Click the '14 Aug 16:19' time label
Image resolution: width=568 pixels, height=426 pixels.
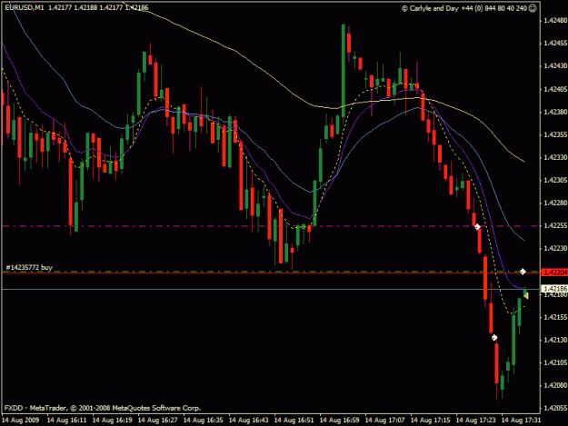[x=113, y=421]
